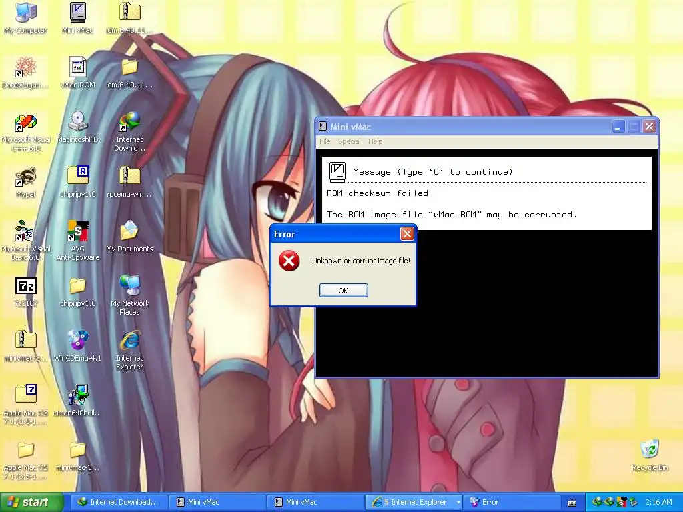Viewport: 683px width, 512px height.
Task: Open the Help menu in Mini vMac
Action: [x=375, y=141]
